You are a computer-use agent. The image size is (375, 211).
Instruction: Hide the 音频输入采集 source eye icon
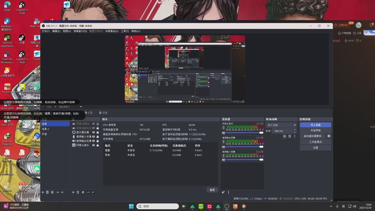click(93, 136)
